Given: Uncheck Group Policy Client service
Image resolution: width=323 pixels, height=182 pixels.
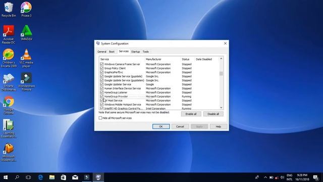Looking at the screenshot, I should [102, 68].
